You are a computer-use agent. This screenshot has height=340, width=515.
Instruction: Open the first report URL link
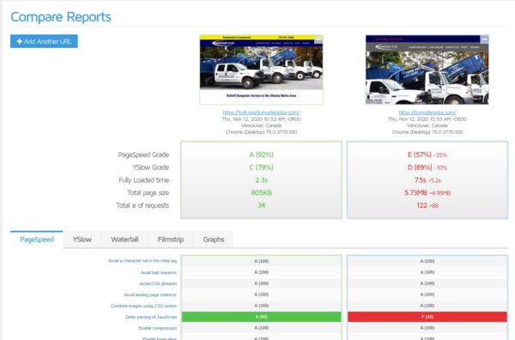point(261,112)
